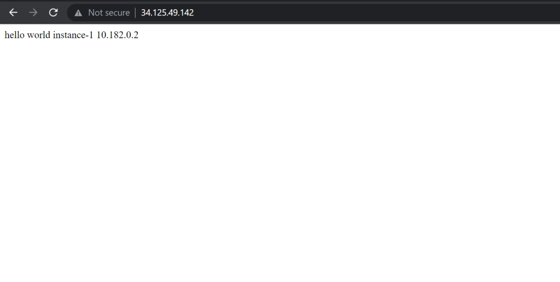Go back with the left arrow button
560x282 pixels.
pyautogui.click(x=13, y=13)
